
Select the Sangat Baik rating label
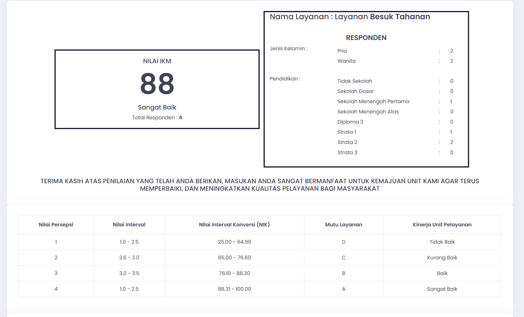(x=157, y=107)
